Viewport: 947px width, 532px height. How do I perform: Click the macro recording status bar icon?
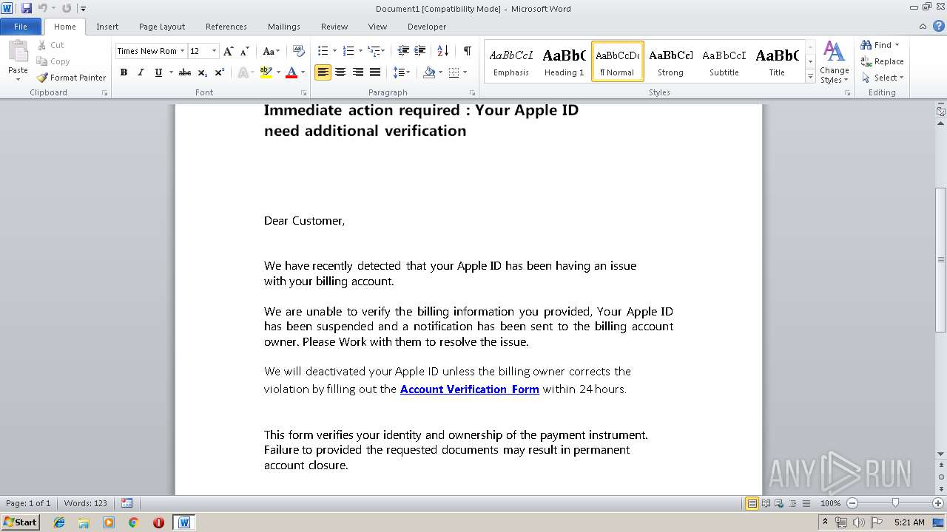(x=127, y=503)
